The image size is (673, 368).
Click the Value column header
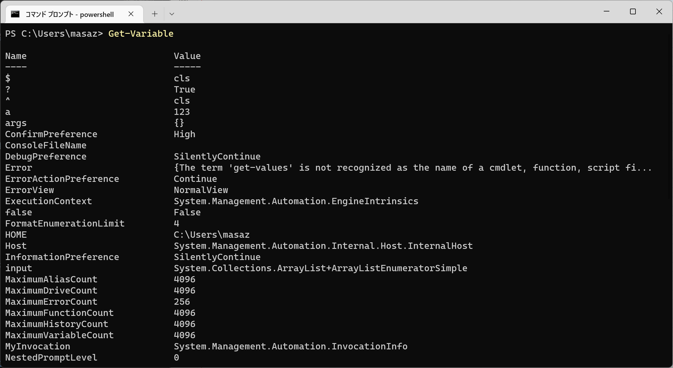(x=187, y=56)
